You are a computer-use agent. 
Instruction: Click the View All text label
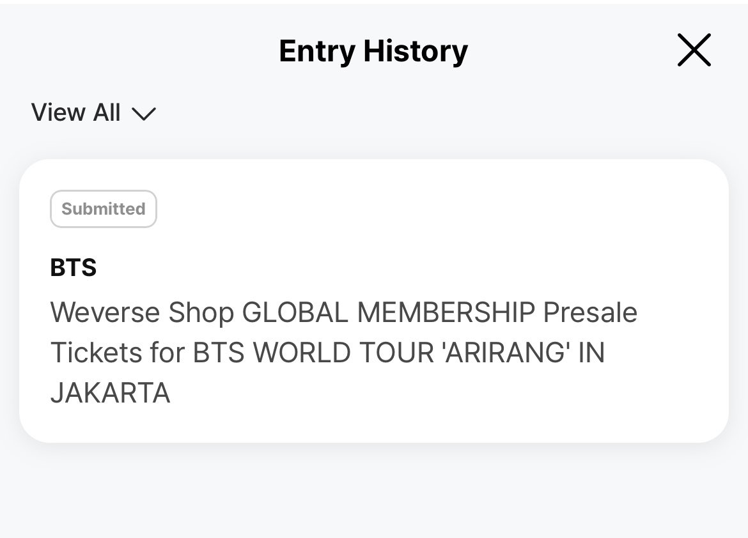click(x=76, y=113)
